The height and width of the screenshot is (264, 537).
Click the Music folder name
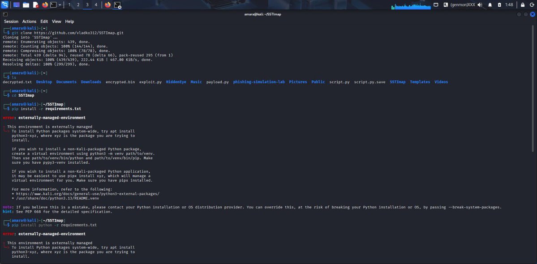click(x=196, y=82)
